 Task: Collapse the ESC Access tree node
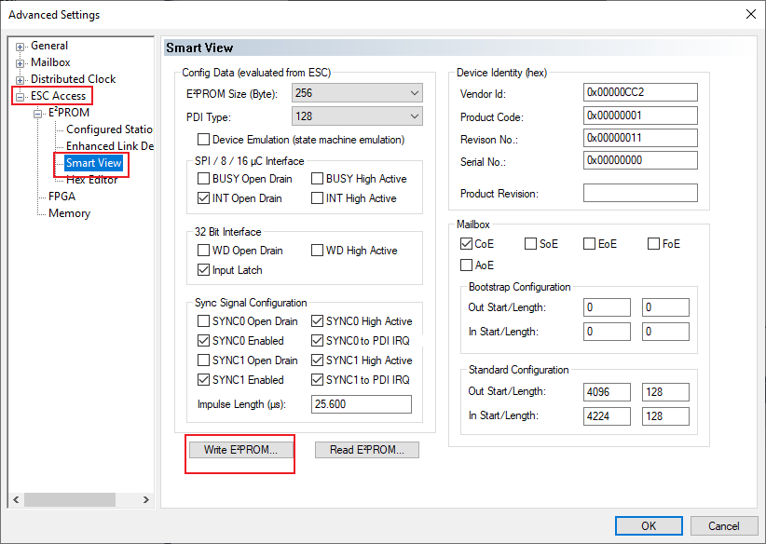click(x=21, y=96)
